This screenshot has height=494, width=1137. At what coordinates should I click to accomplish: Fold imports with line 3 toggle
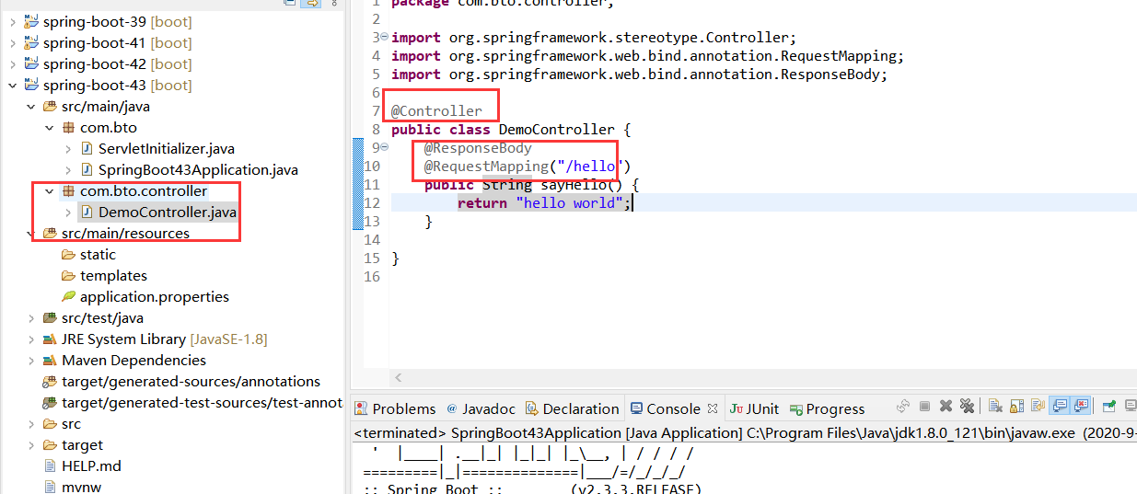[x=384, y=37]
